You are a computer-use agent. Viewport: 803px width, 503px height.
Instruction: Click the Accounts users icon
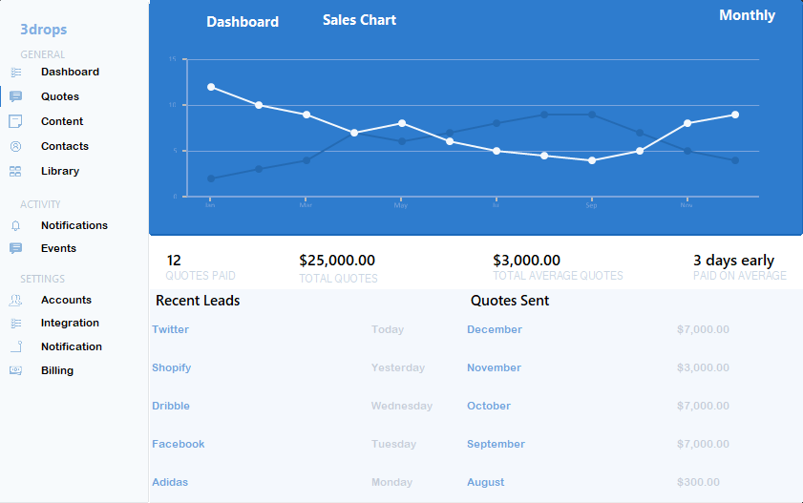click(x=15, y=300)
